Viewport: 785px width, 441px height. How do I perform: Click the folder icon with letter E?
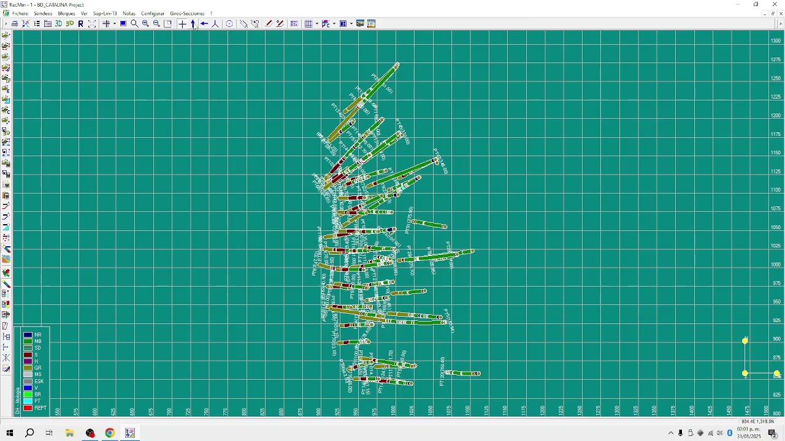tap(6, 89)
